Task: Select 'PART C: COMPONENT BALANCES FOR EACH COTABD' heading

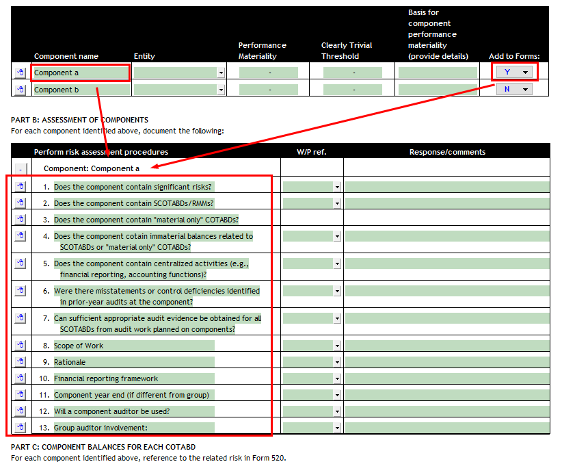Action: pyautogui.click(x=103, y=447)
